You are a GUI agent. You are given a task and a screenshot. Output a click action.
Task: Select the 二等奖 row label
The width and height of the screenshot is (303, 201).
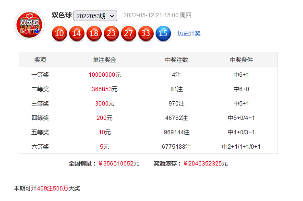(x=40, y=89)
